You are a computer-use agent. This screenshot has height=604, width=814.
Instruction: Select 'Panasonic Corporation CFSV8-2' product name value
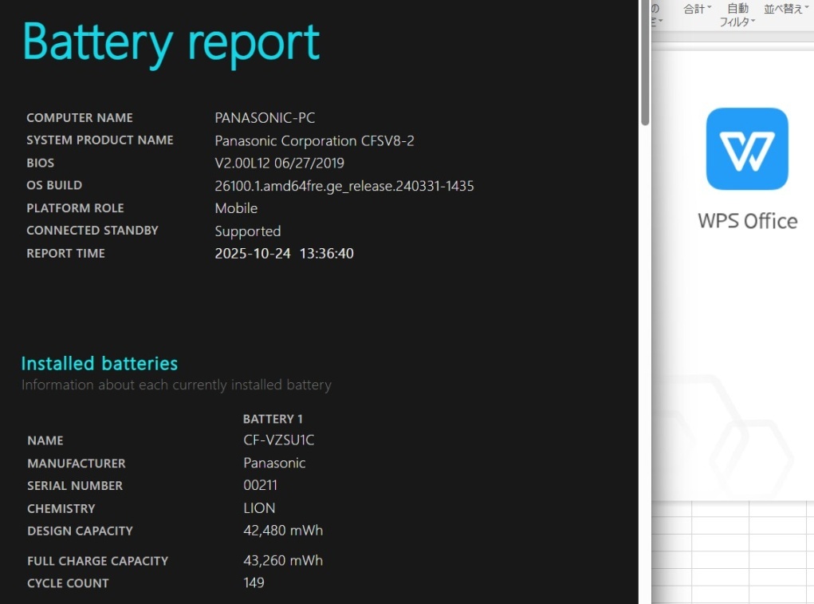click(x=315, y=140)
